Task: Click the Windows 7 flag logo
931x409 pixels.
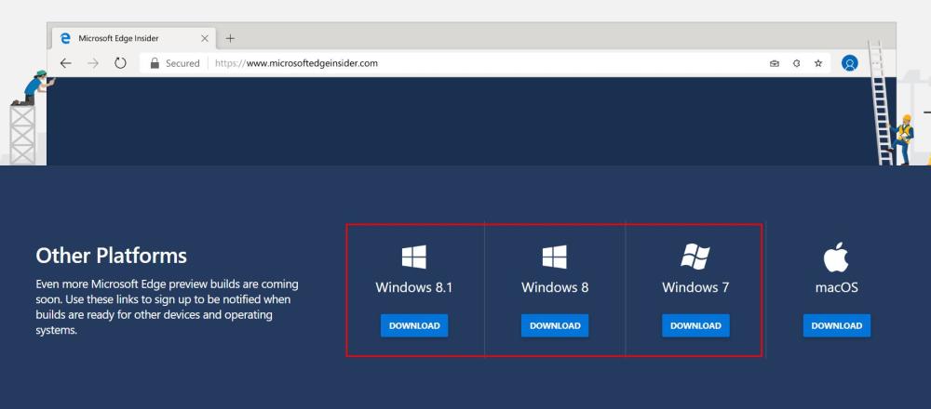Action: [695, 256]
